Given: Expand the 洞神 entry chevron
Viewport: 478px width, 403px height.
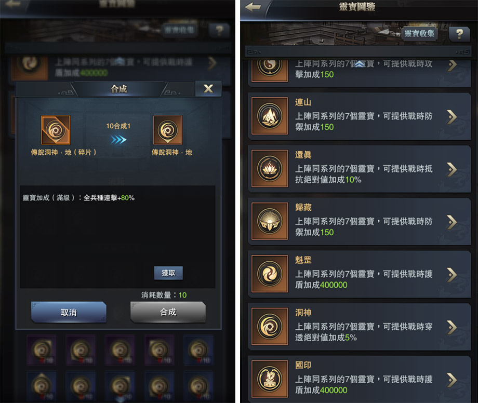Looking at the screenshot, I should coord(452,328).
